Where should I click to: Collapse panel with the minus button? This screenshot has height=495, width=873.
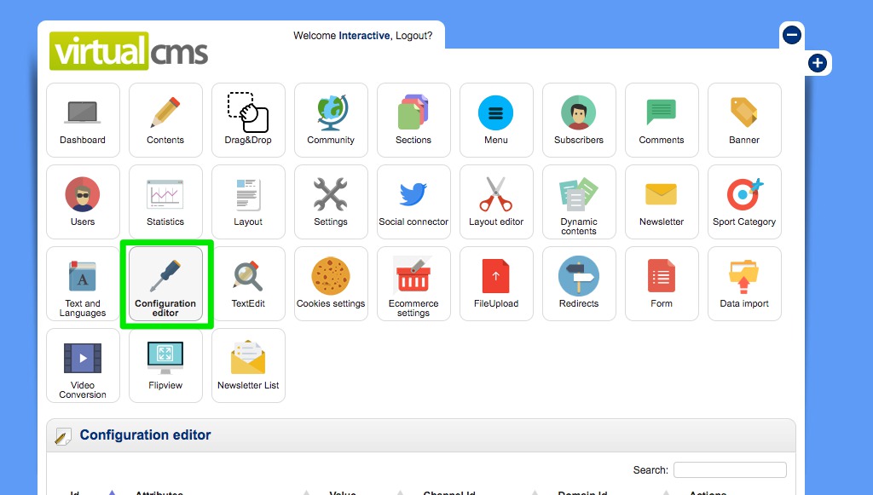pos(792,35)
